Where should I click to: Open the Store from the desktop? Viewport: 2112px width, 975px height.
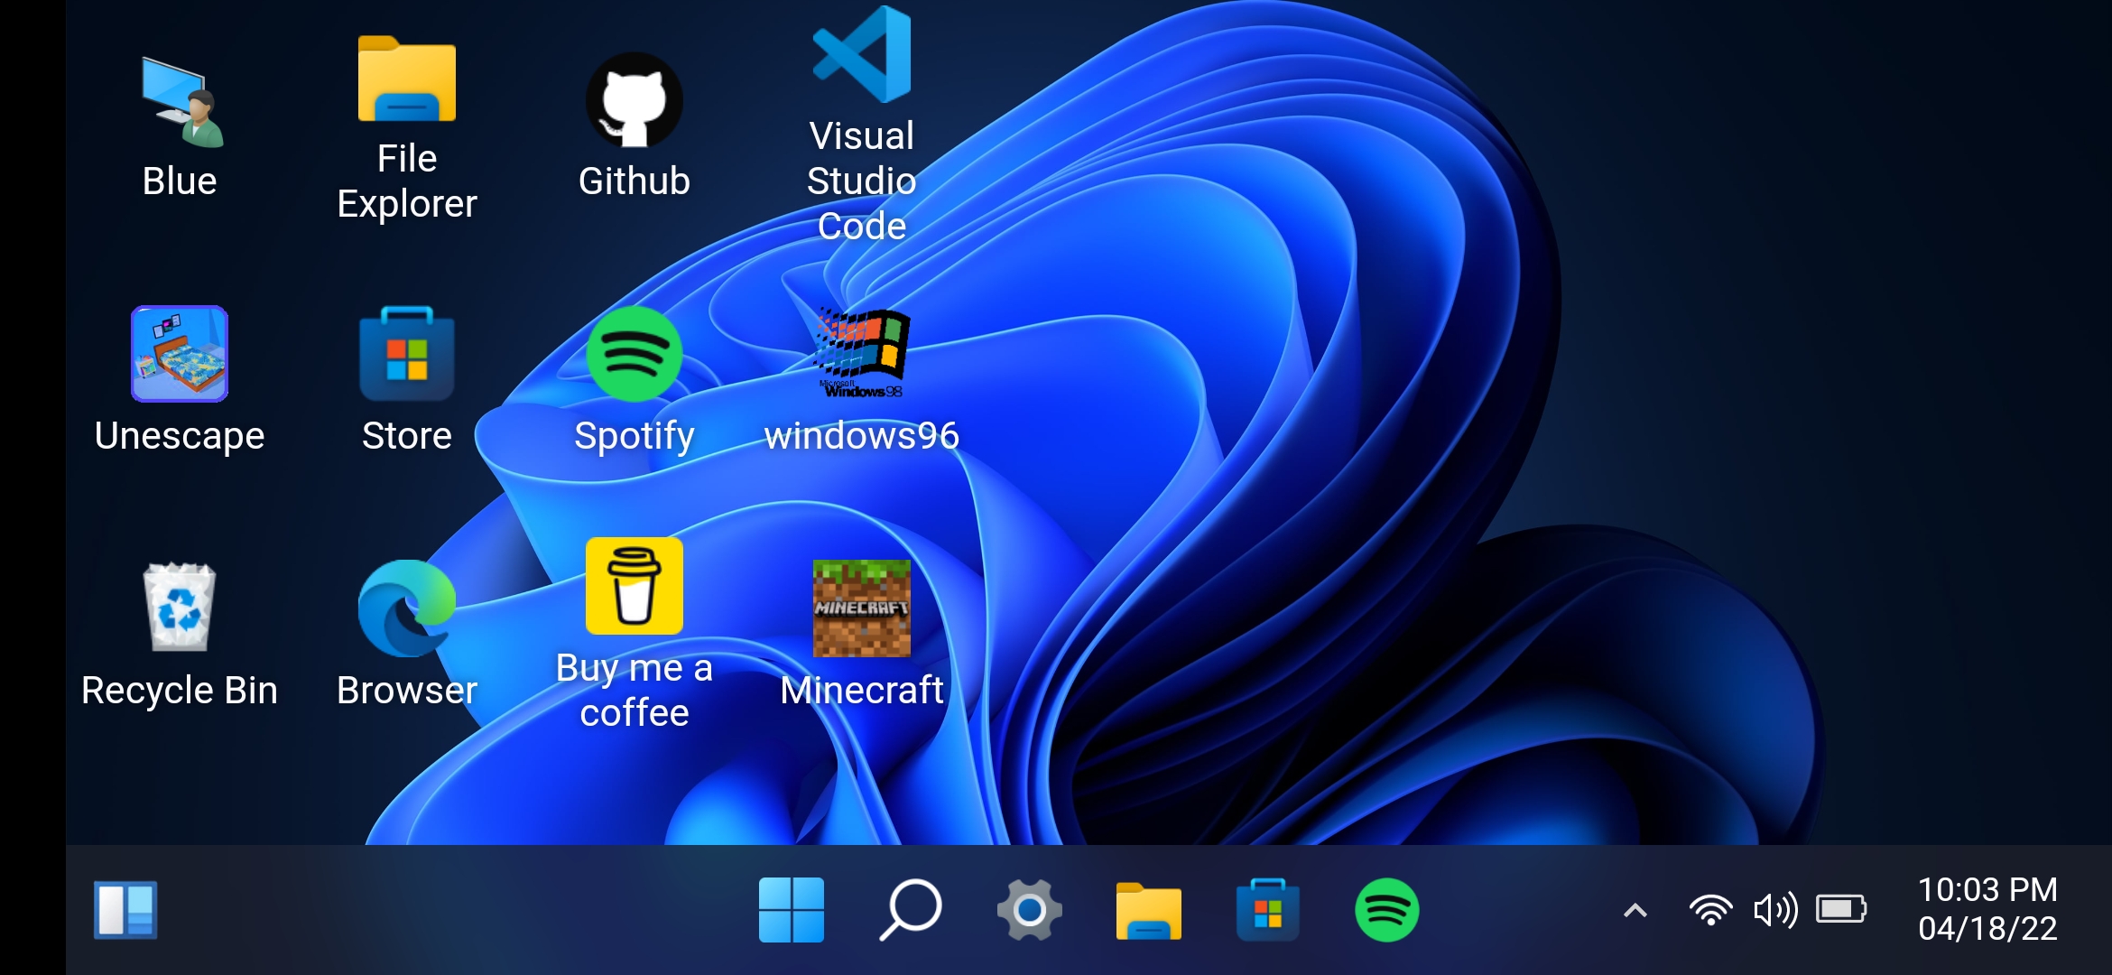point(406,355)
